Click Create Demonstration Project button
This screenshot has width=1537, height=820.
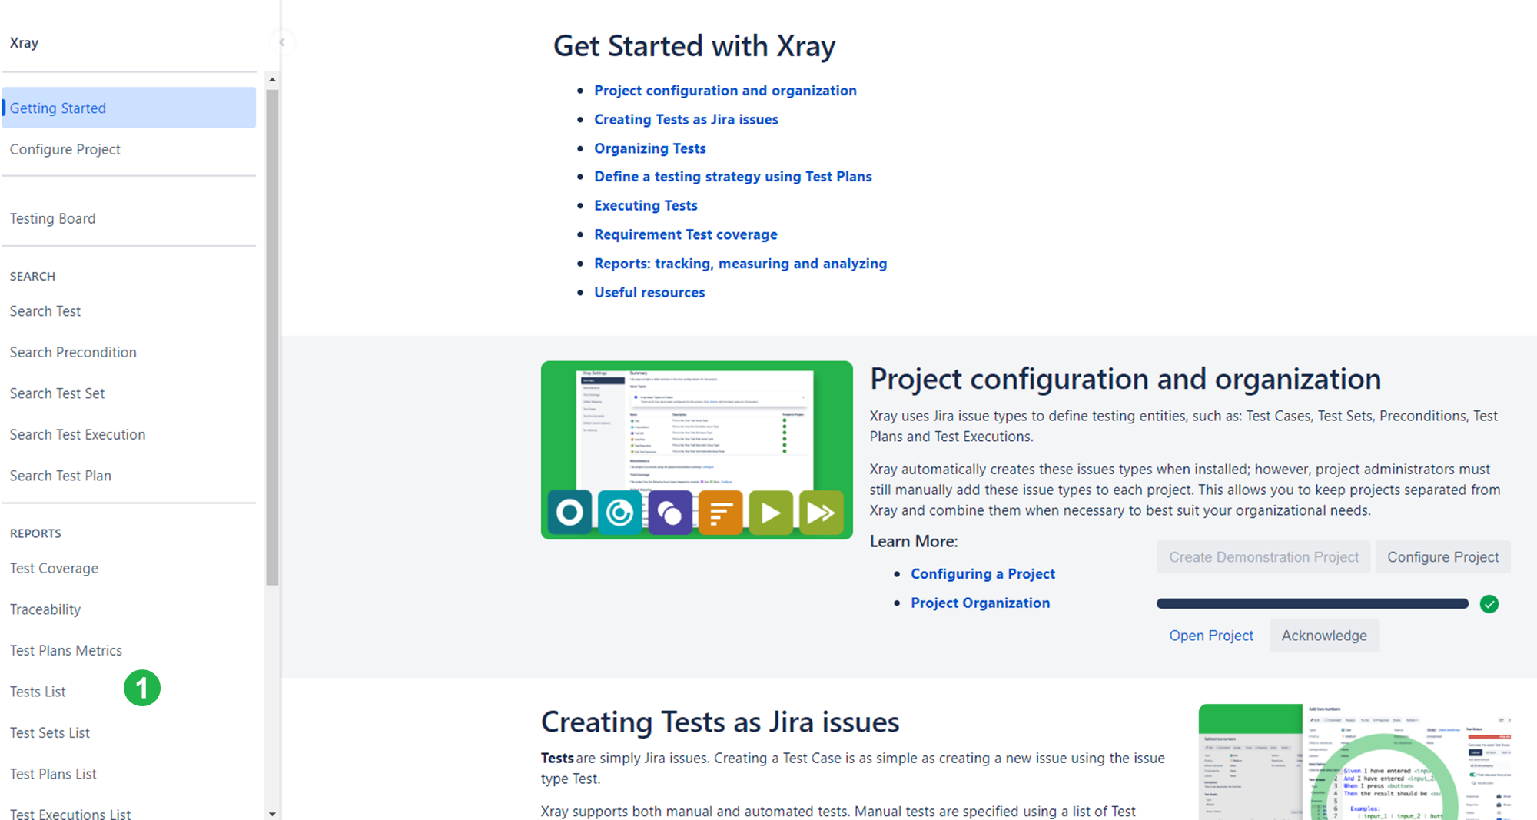coord(1263,557)
